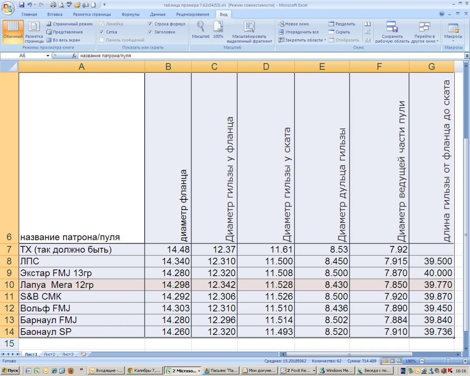Switch to the Лист2 sheet tab
Viewport: 470px width, 376px height.
pyautogui.click(x=49, y=354)
